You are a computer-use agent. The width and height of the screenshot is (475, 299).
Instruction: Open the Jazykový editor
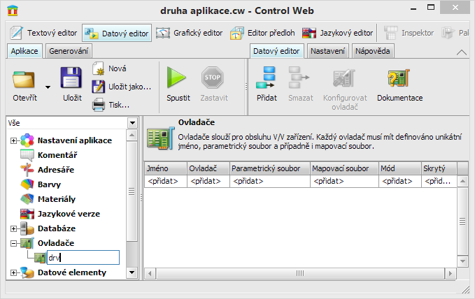[338, 33]
